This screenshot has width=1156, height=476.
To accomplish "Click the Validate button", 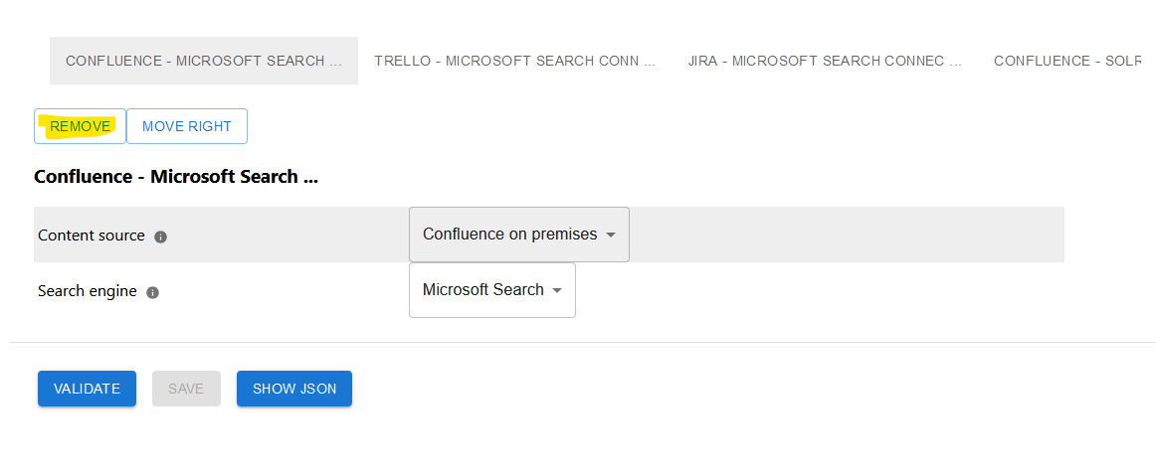I will click(87, 389).
